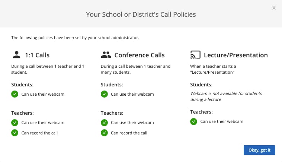Click 'Can record the call' text under Conference Calls
This screenshot has height=162, width=282.
(129, 133)
